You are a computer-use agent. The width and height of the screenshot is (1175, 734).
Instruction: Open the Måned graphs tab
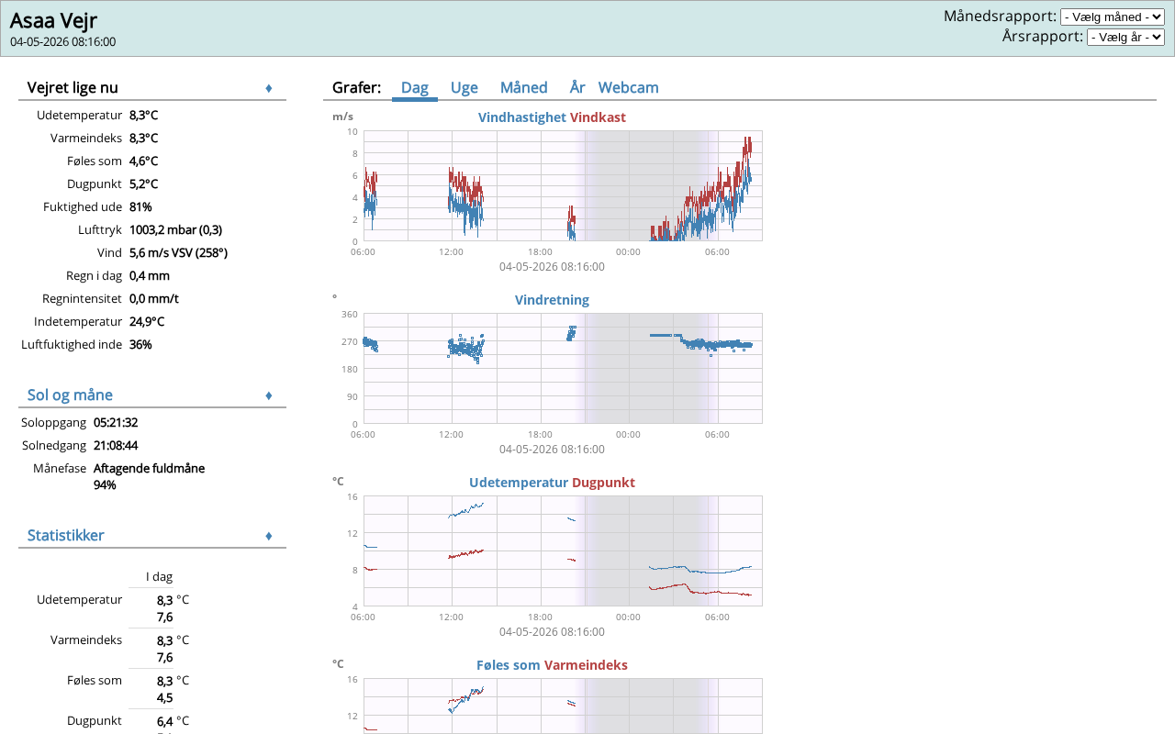[524, 88]
